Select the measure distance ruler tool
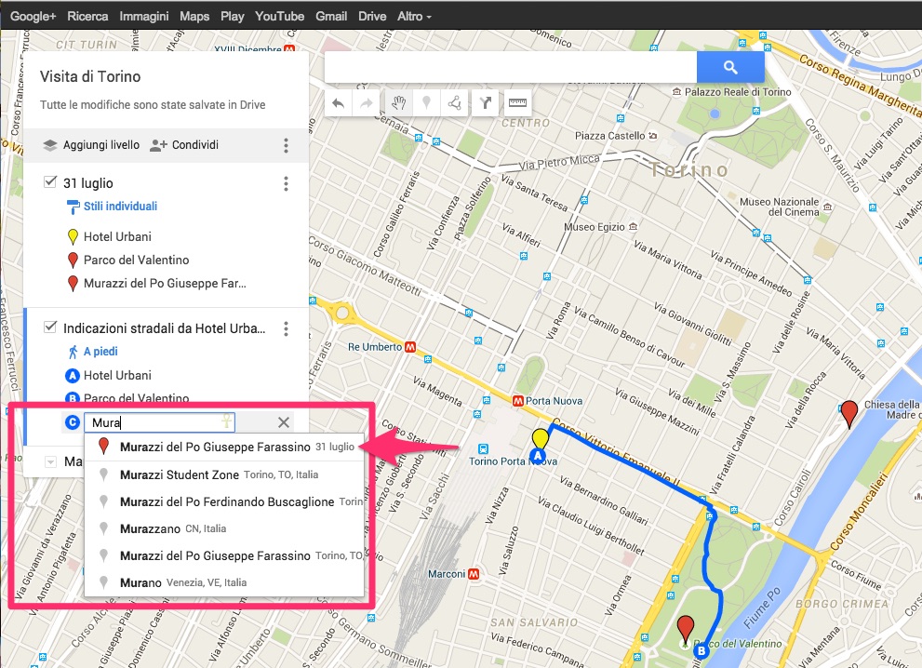Screen dimensions: 922x668 click(516, 103)
